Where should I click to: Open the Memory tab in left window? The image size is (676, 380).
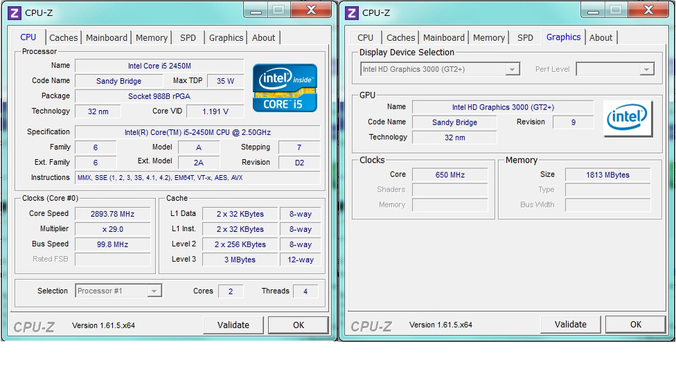(x=152, y=38)
